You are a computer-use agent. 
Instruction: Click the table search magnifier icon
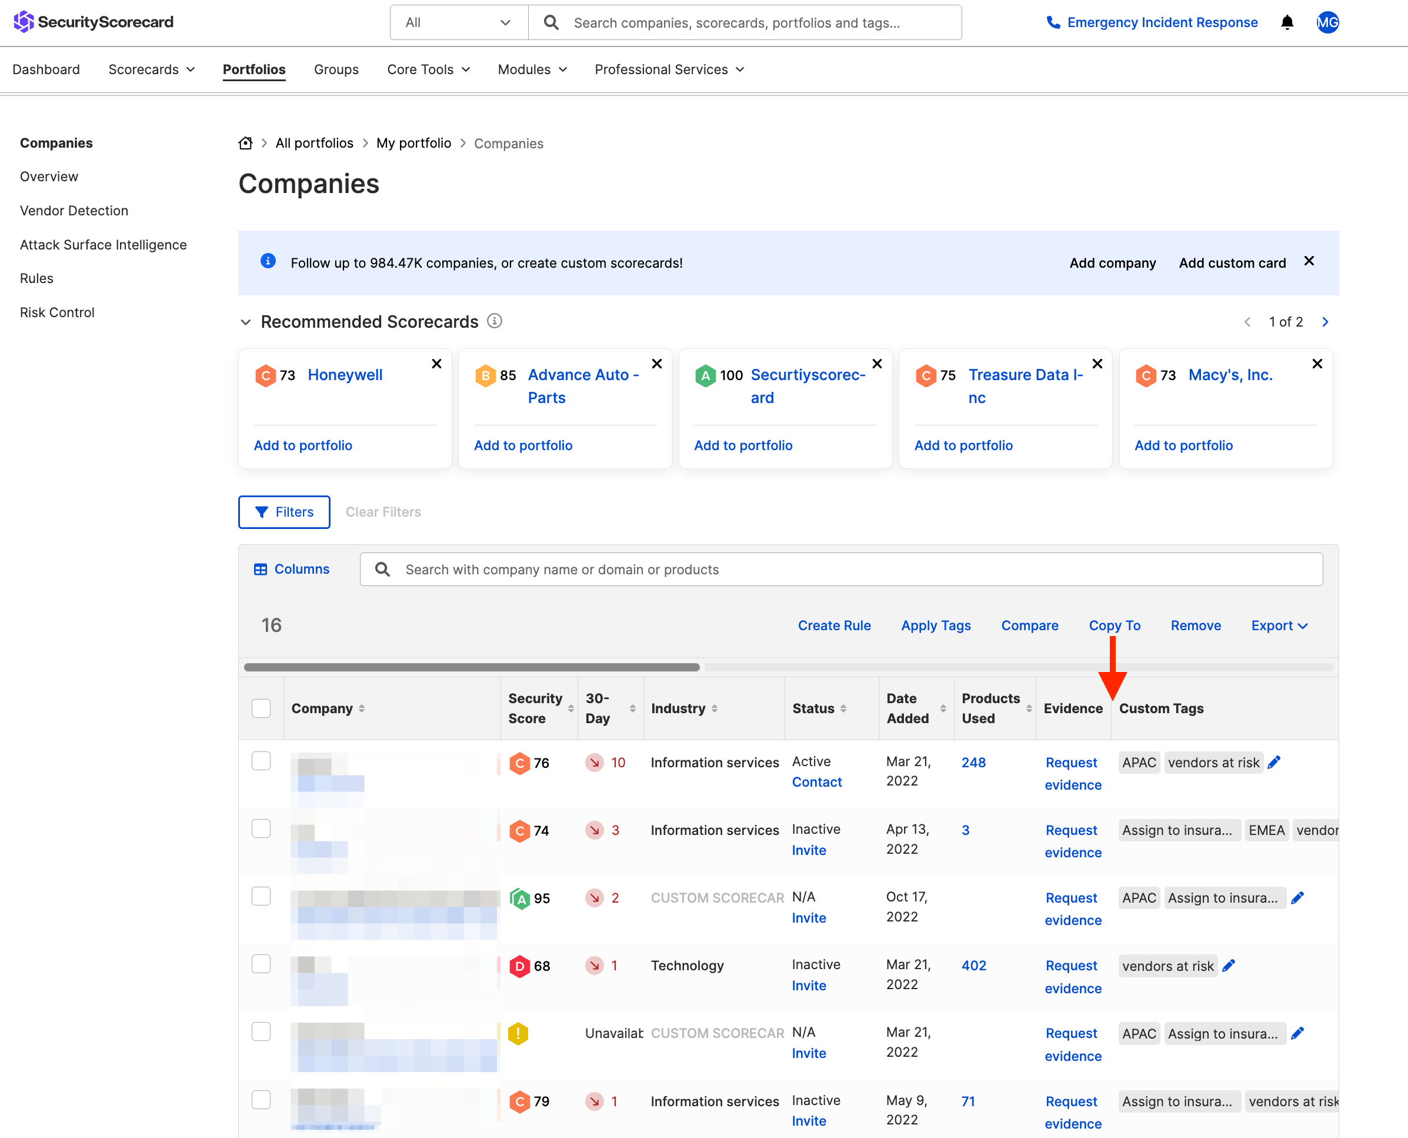coord(383,569)
